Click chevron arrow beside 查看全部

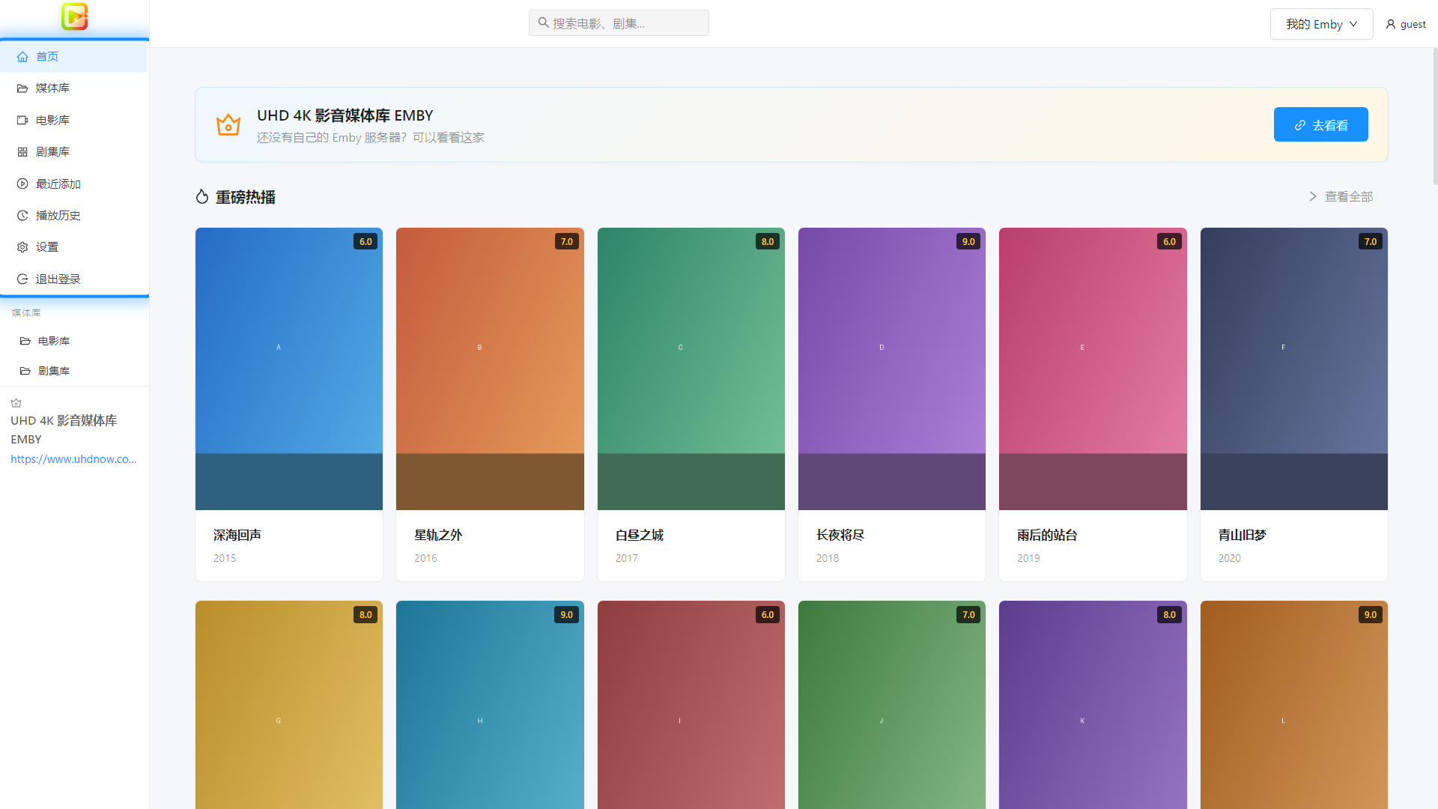point(1313,196)
